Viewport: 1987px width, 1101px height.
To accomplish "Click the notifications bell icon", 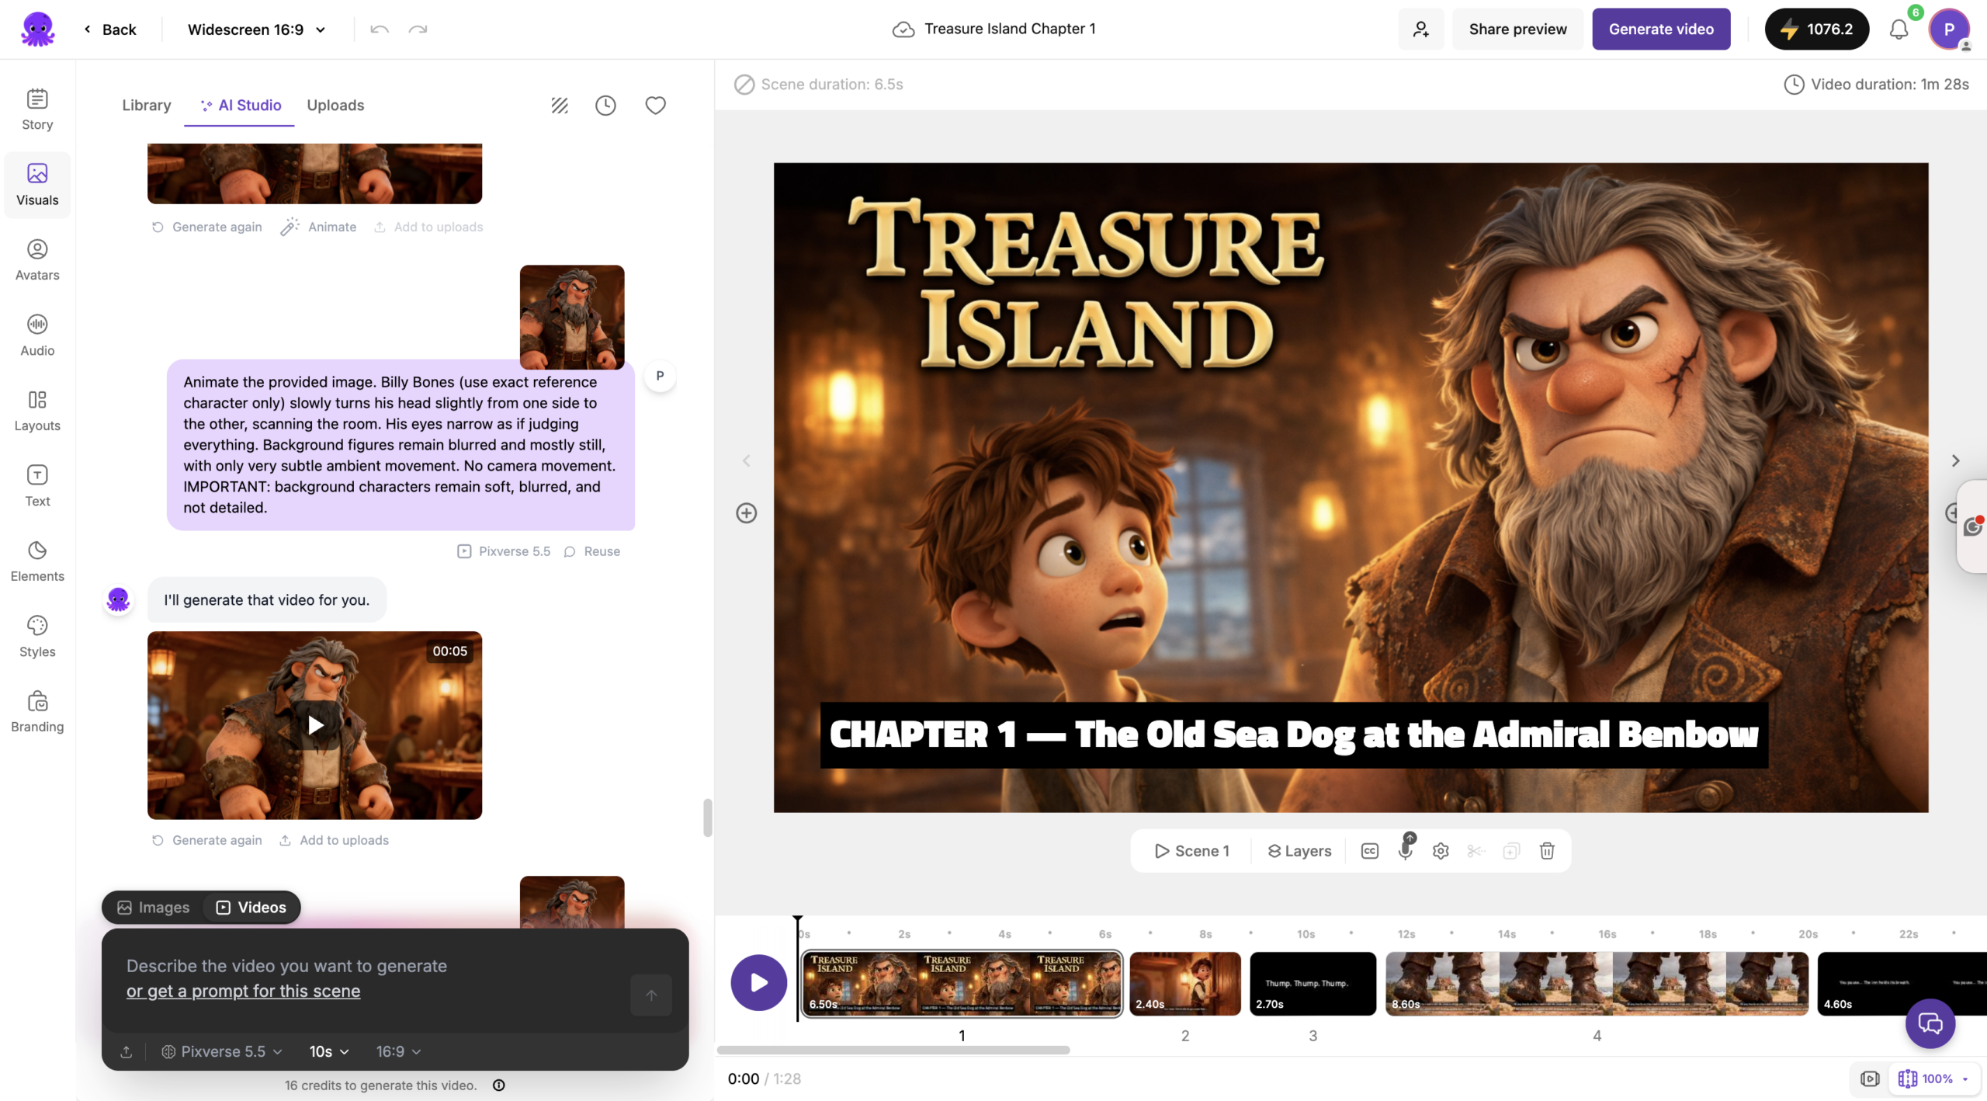I will point(1899,30).
